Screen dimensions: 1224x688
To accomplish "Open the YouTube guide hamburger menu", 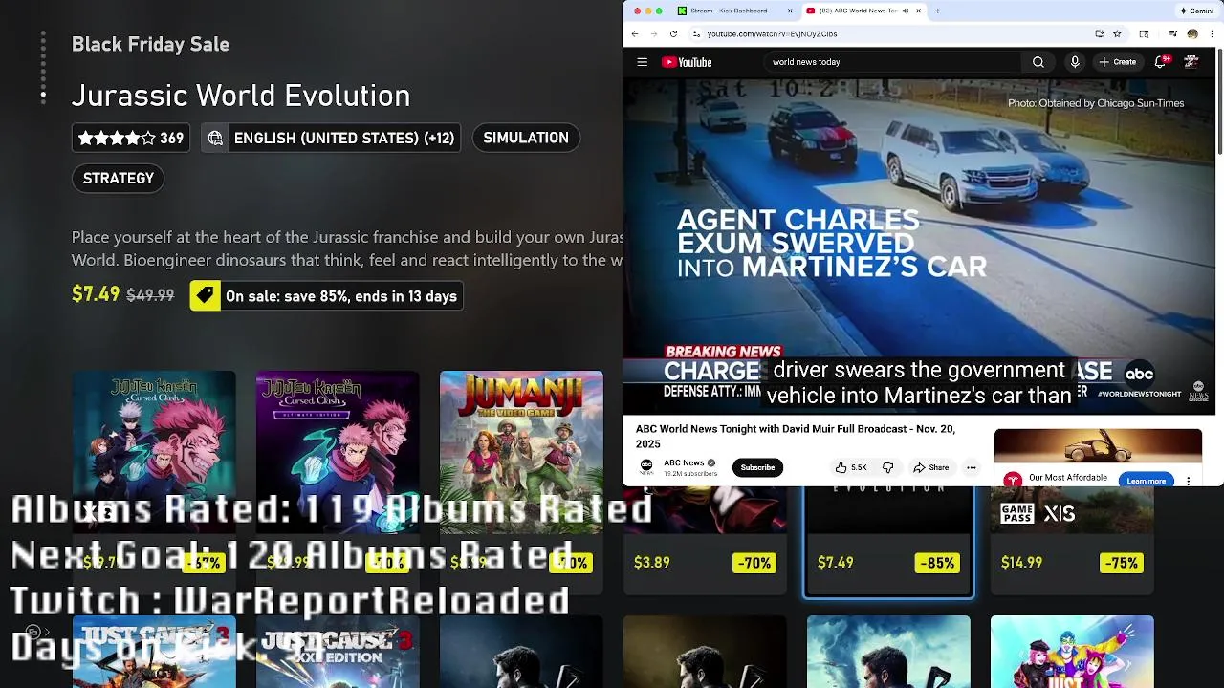I will click(643, 62).
